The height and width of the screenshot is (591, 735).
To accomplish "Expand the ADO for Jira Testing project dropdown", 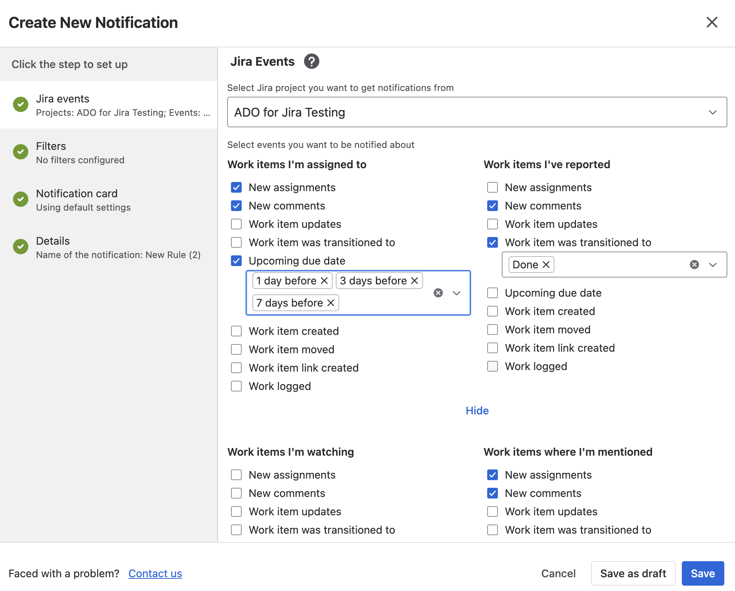I will pos(477,112).
